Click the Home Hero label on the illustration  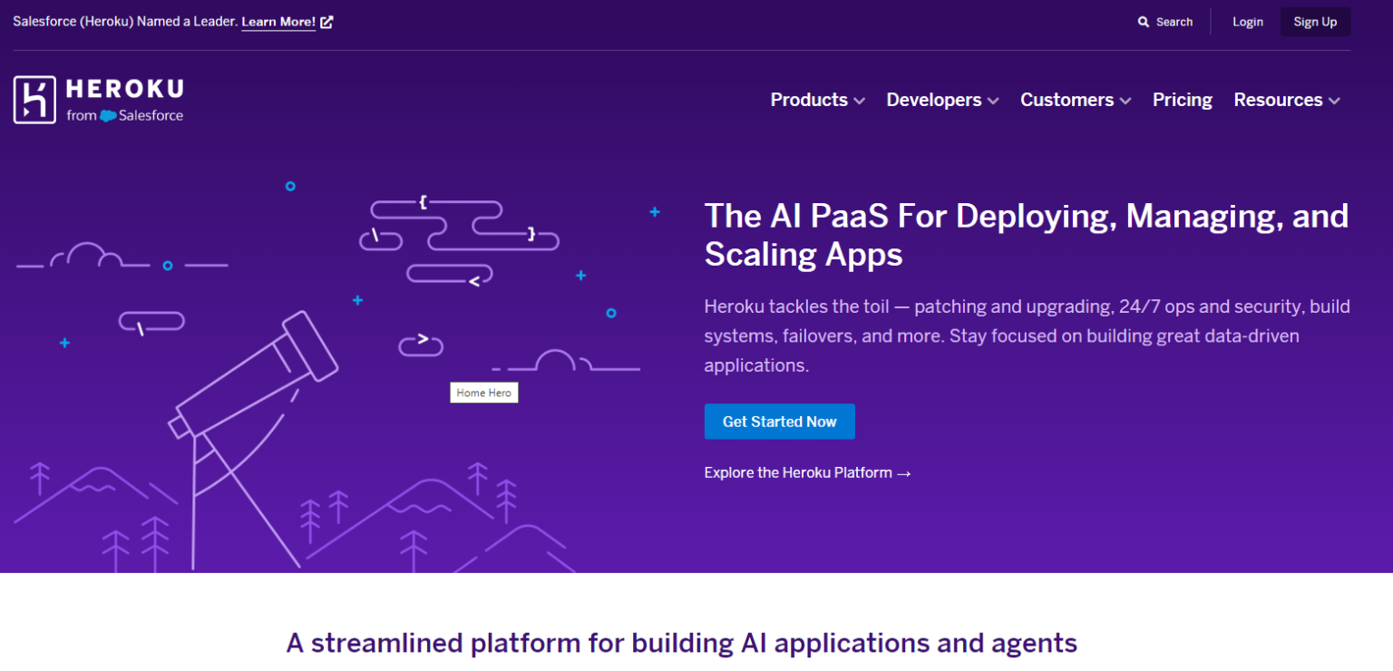click(x=483, y=392)
